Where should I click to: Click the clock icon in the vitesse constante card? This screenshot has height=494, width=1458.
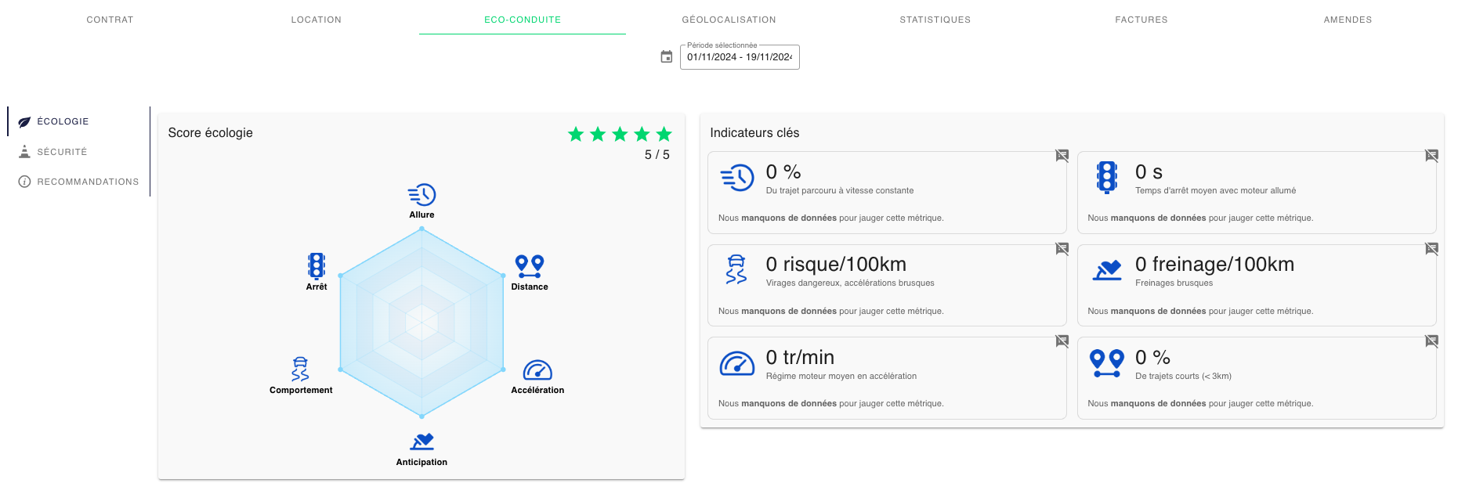coord(737,178)
